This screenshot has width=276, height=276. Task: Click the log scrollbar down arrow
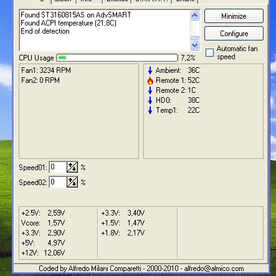click(194, 45)
